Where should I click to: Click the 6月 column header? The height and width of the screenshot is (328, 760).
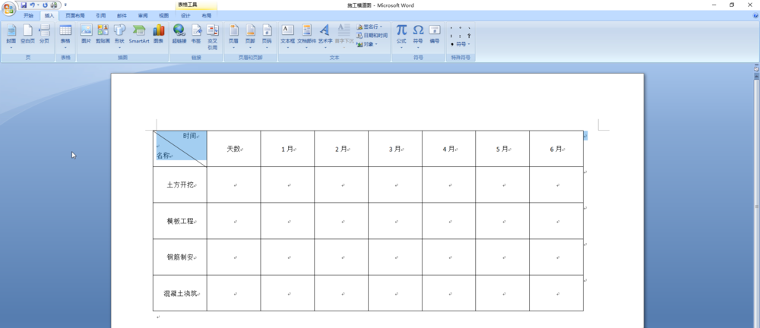(x=556, y=149)
